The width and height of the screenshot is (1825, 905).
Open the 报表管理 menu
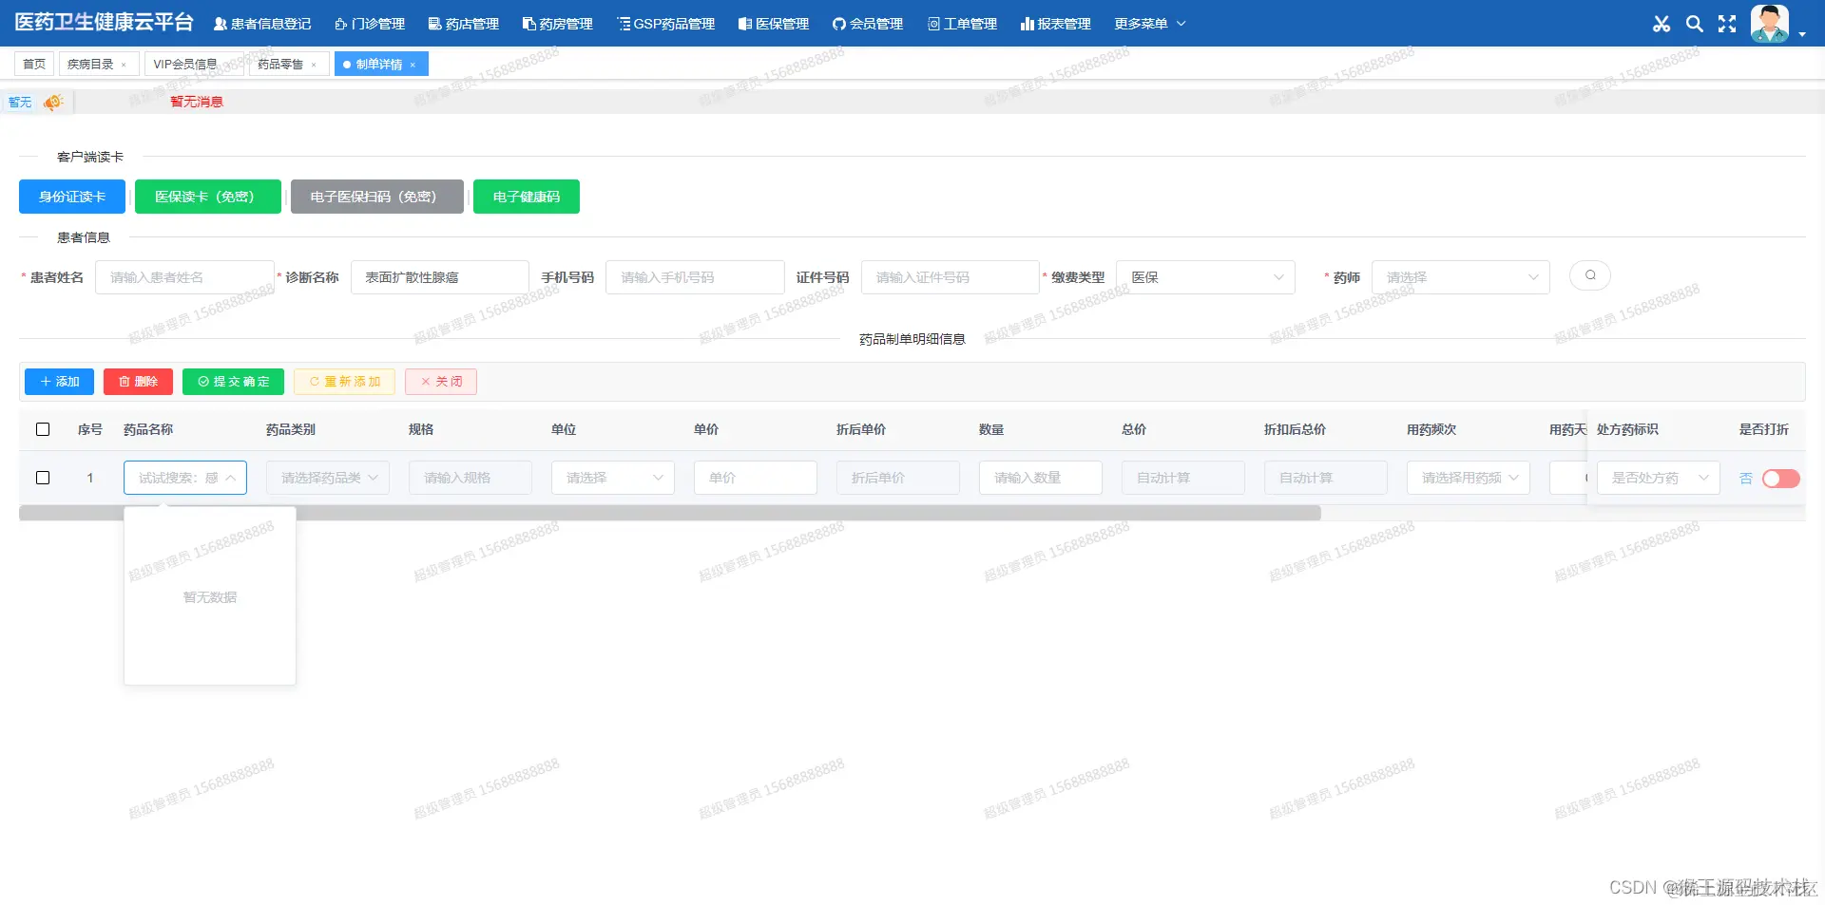[x=1055, y=24]
